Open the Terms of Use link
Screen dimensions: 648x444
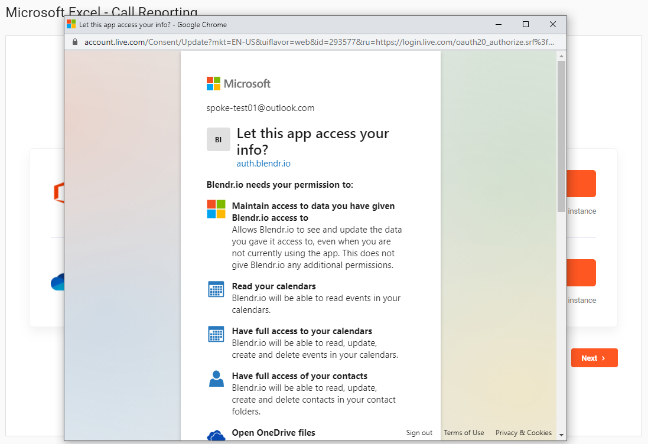pyautogui.click(x=464, y=432)
